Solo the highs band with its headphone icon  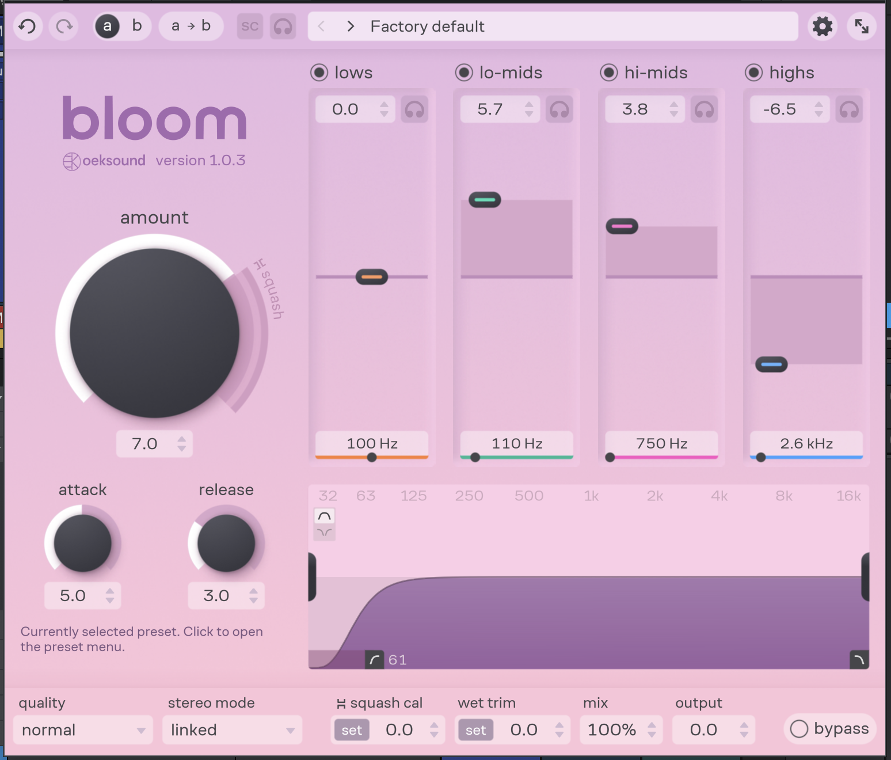tap(848, 109)
